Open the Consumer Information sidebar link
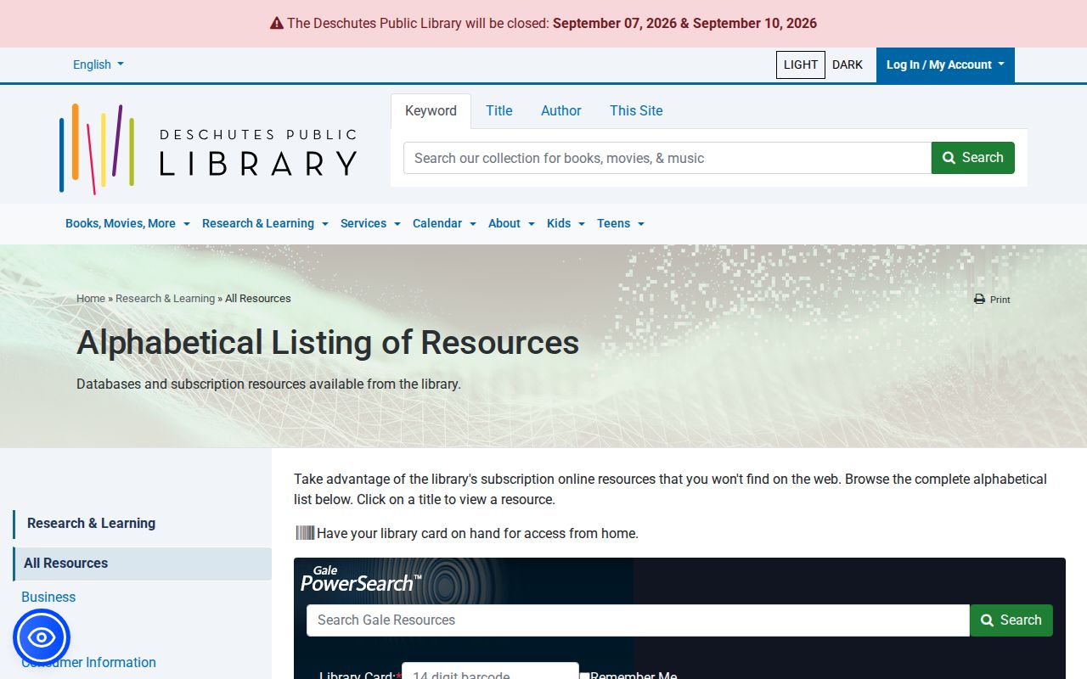Image resolution: width=1087 pixels, height=679 pixels. 88,663
